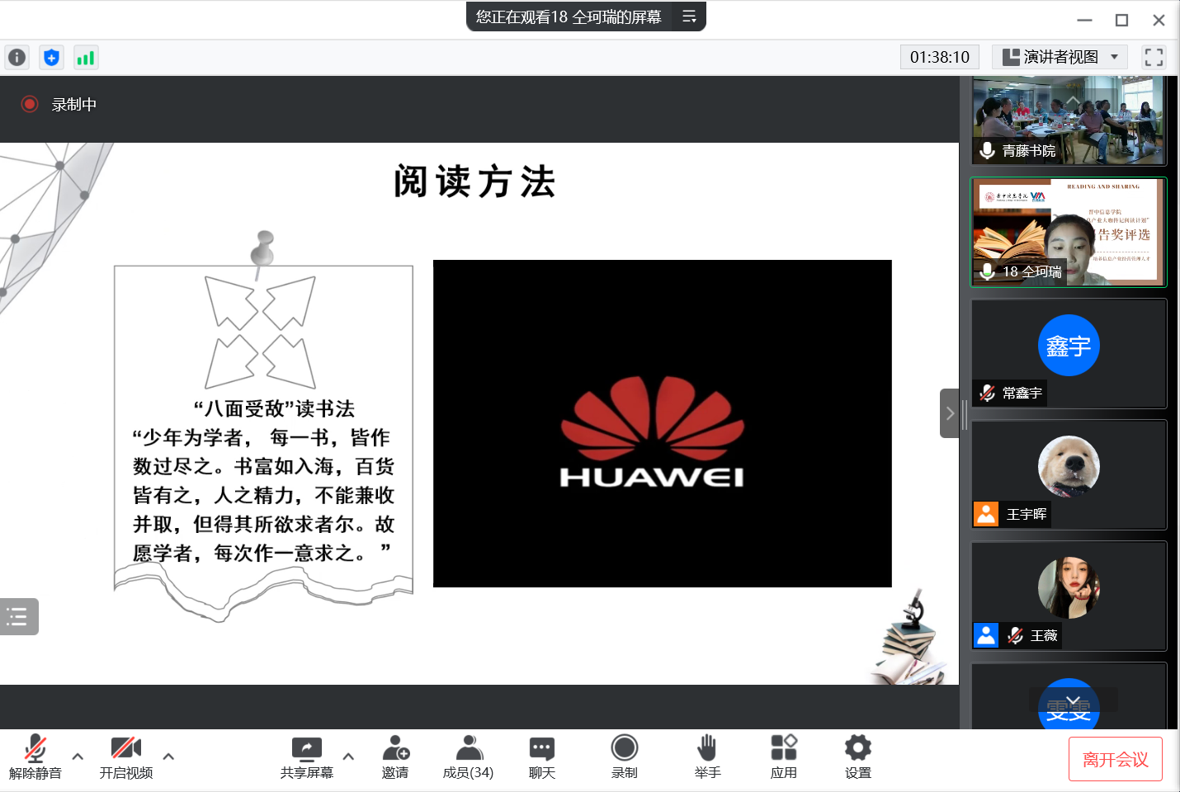Open the invite participants icon
The width and height of the screenshot is (1180, 792).
[x=395, y=757]
